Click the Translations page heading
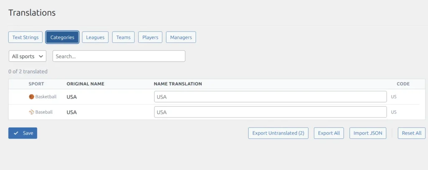The width and height of the screenshot is (428, 170). (x=32, y=12)
